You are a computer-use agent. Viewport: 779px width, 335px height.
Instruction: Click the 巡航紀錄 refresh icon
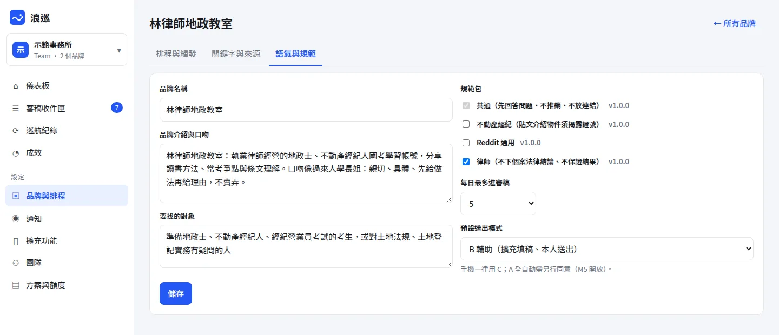pos(15,130)
